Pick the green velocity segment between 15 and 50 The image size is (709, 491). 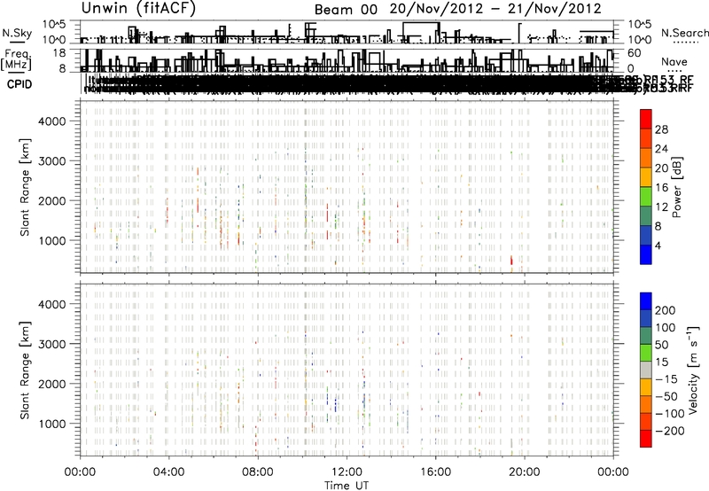(646, 353)
